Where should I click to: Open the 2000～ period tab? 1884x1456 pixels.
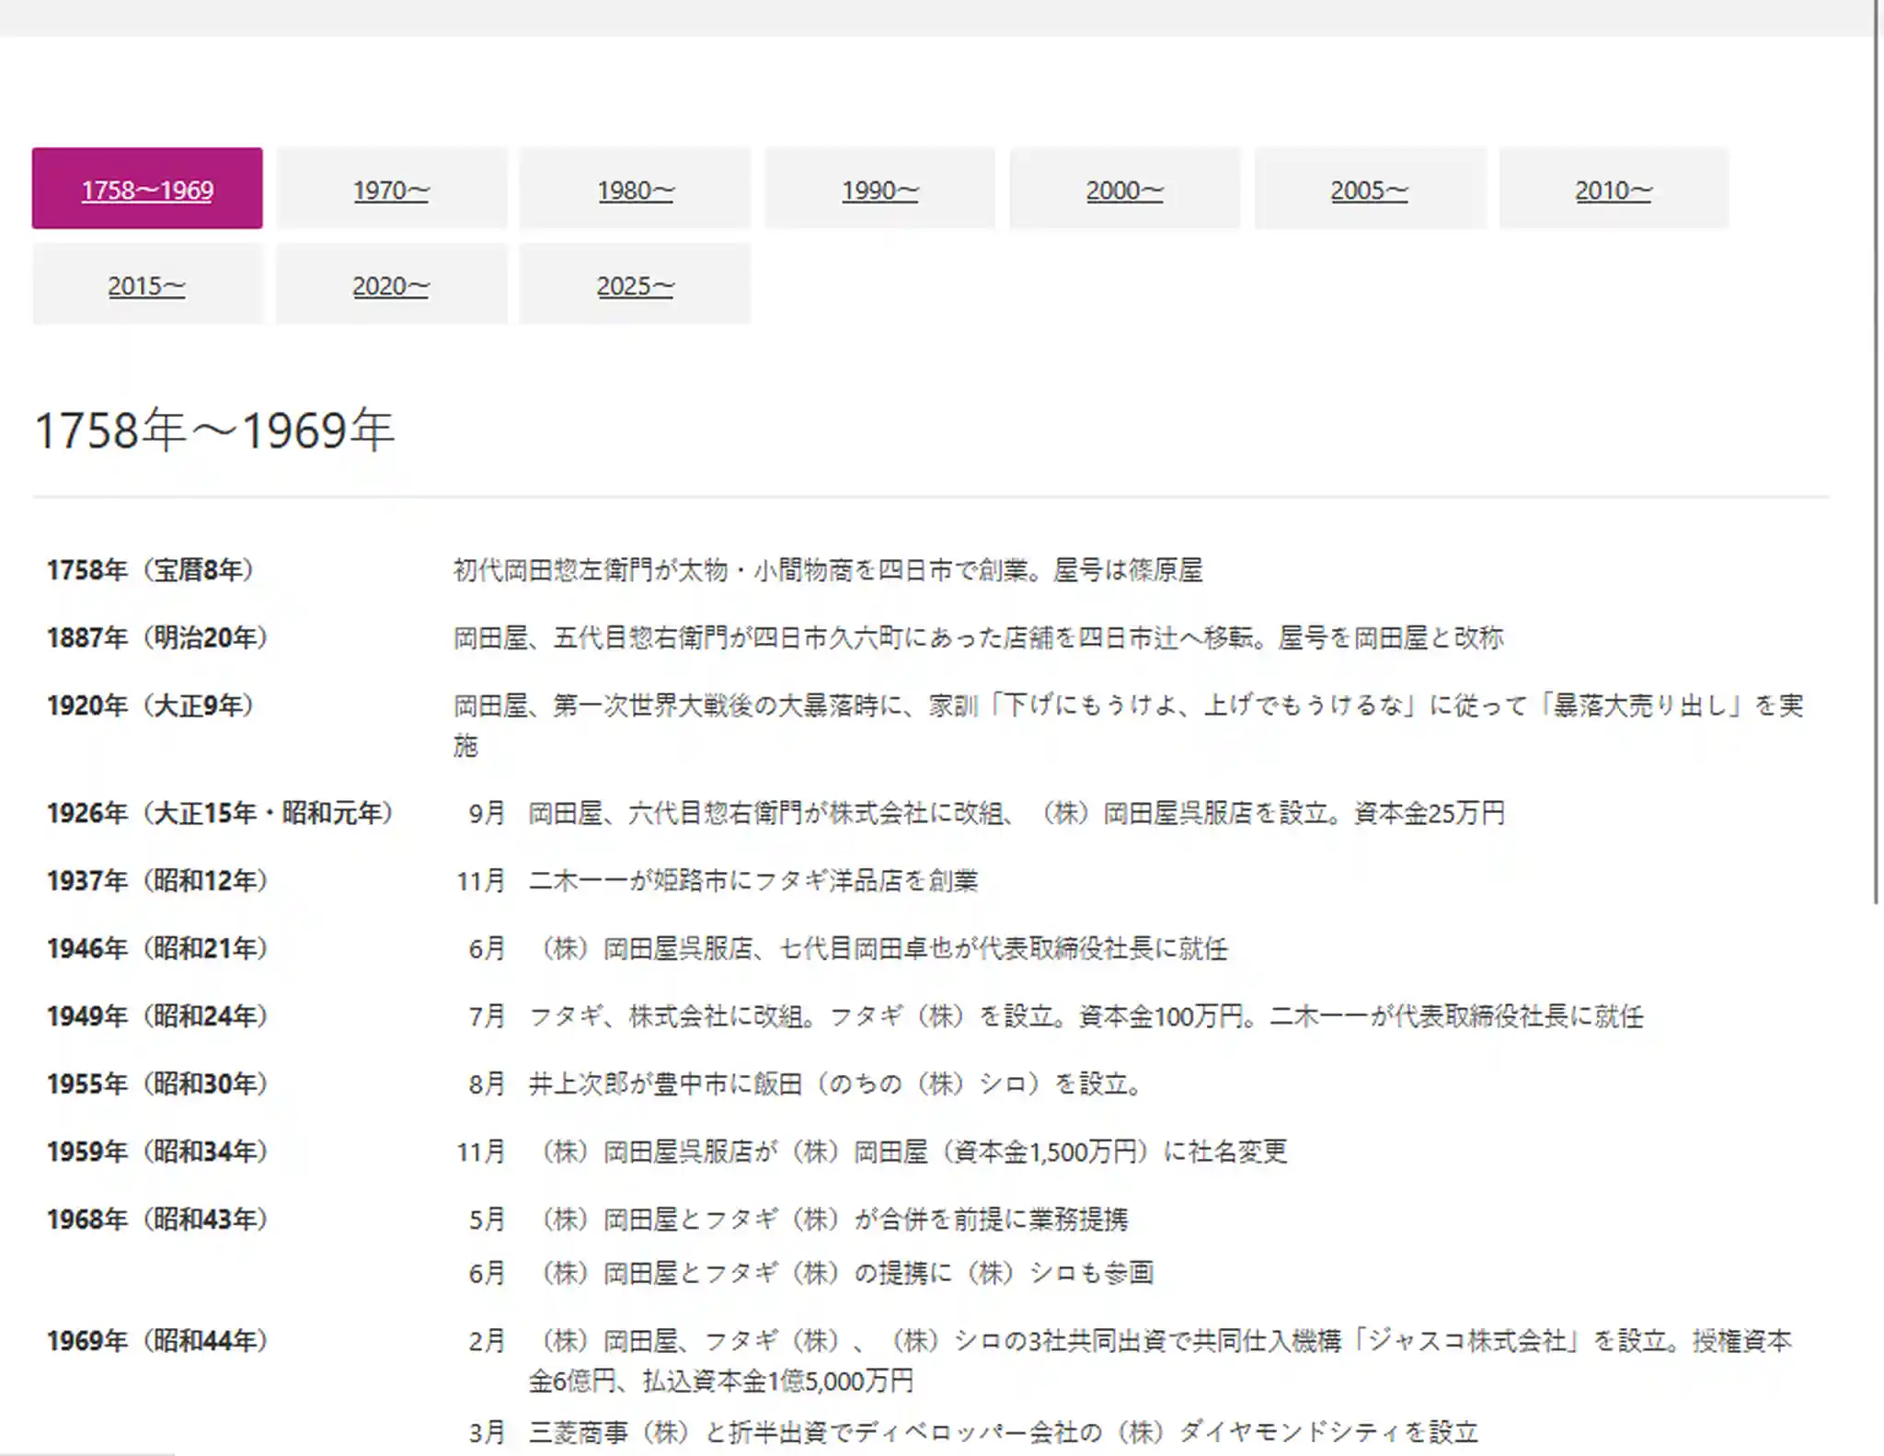tap(1124, 189)
